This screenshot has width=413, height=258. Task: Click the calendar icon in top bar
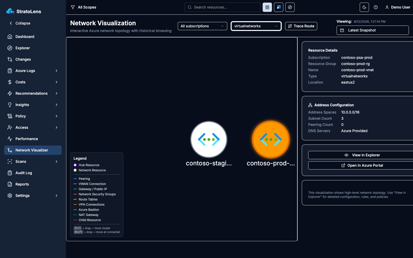(267, 7)
